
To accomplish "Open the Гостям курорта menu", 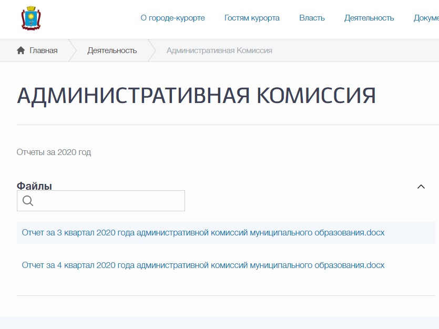I will click(x=252, y=18).
